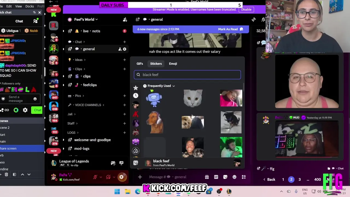
Task: Click Disable streamer mode button
Action: point(246,9)
